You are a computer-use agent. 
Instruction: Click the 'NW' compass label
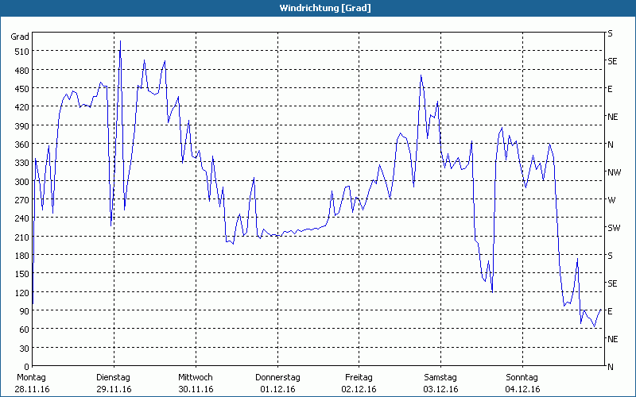tap(614, 172)
